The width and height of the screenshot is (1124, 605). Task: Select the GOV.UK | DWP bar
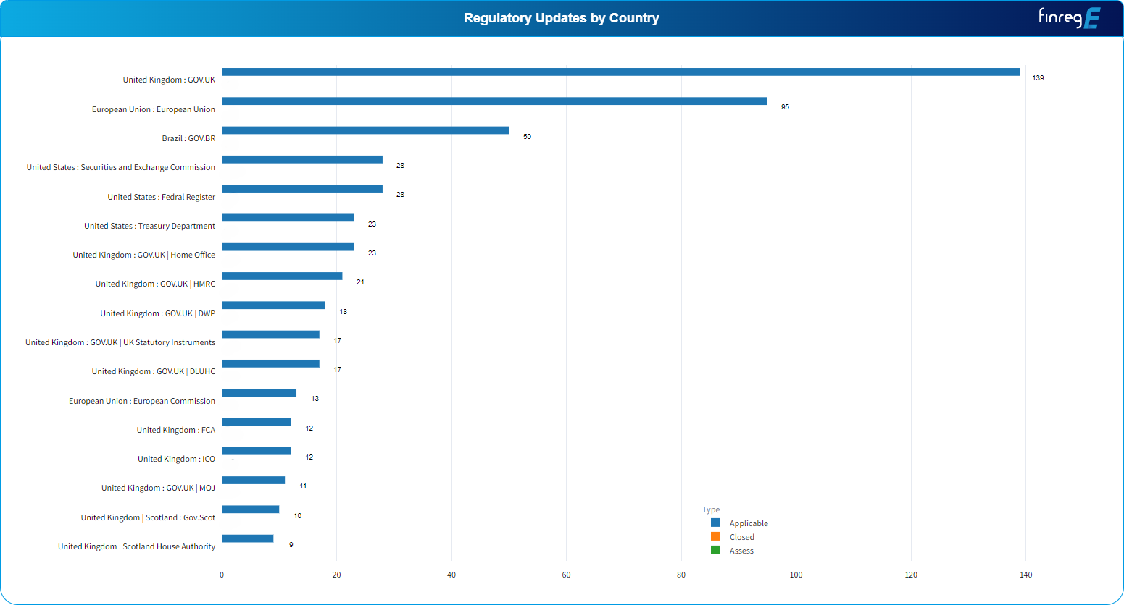pos(273,305)
